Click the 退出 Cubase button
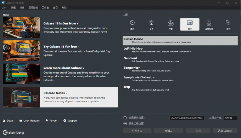241x138 pixels. [x=225, y=131]
